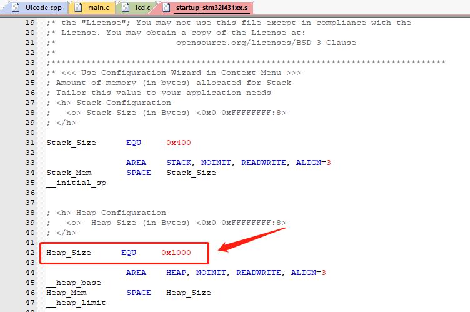Click __heap_limit label on line 47

pos(76,303)
